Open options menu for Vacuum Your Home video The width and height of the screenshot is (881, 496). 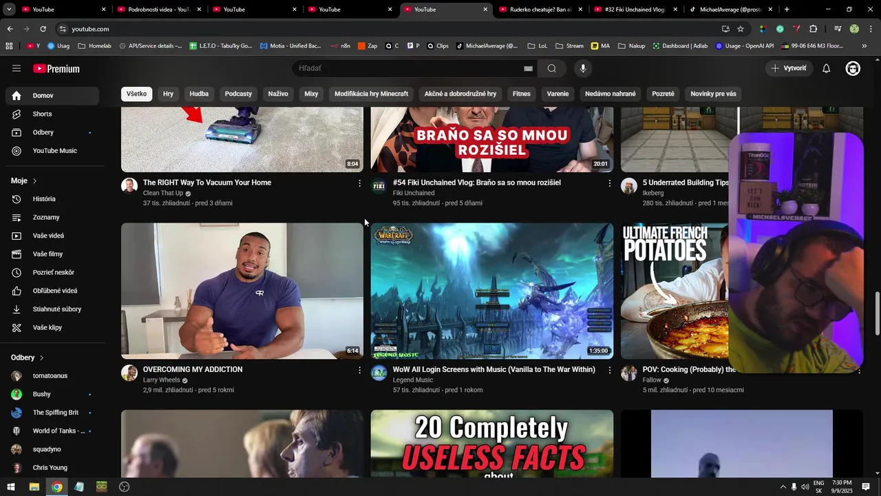(x=359, y=183)
